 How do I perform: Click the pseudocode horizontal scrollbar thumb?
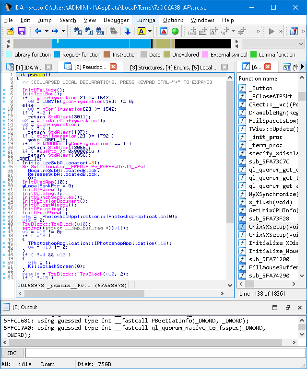pyautogui.click(x=84, y=293)
